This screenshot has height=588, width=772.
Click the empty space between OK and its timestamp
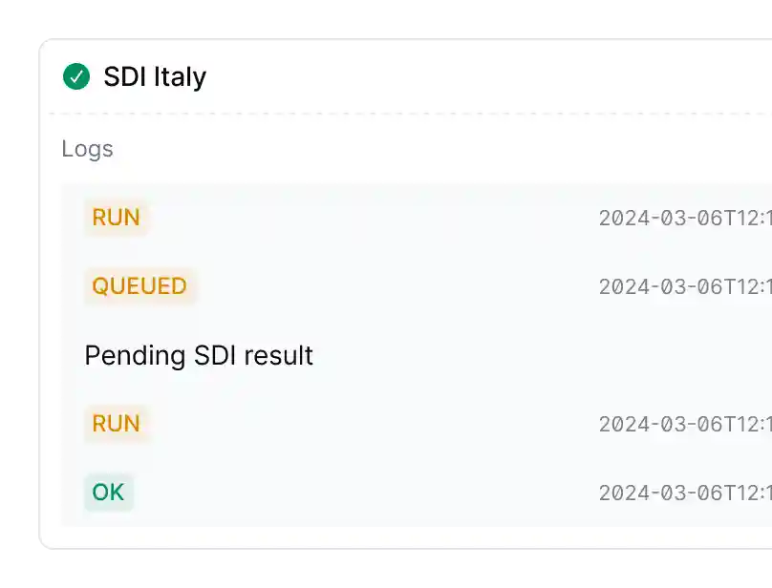coord(363,493)
